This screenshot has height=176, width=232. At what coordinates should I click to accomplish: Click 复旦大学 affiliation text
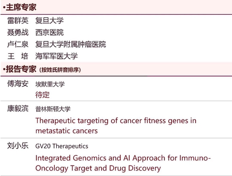coord(49,20)
